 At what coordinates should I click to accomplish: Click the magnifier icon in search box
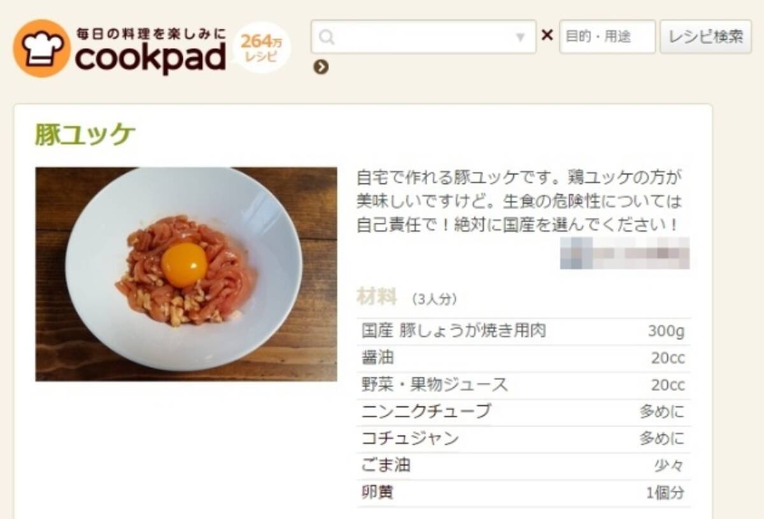(x=327, y=37)
